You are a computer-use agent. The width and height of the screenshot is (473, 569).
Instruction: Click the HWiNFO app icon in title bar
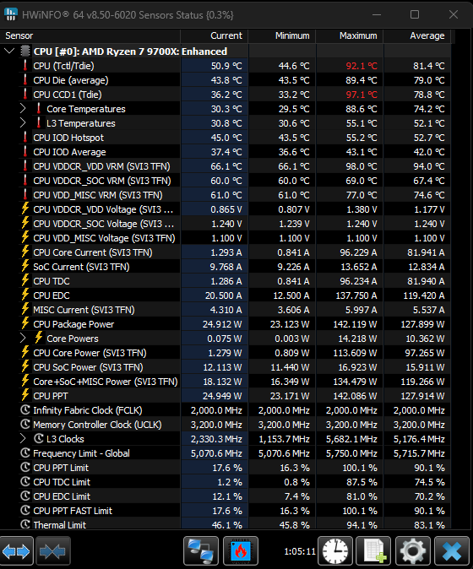tap(10, 14)
